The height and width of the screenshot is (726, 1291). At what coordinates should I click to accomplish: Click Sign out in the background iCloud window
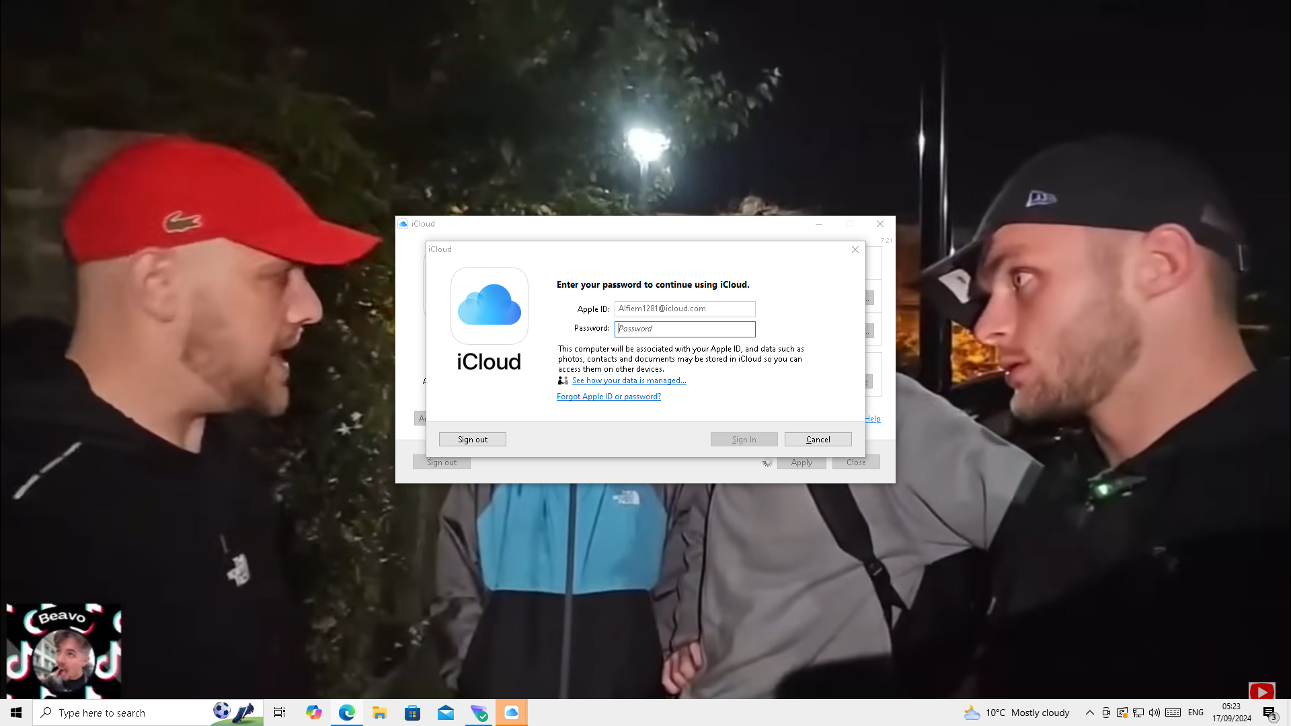click(442, 462)
